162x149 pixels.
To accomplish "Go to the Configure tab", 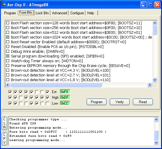I will (x=77, y=13).
